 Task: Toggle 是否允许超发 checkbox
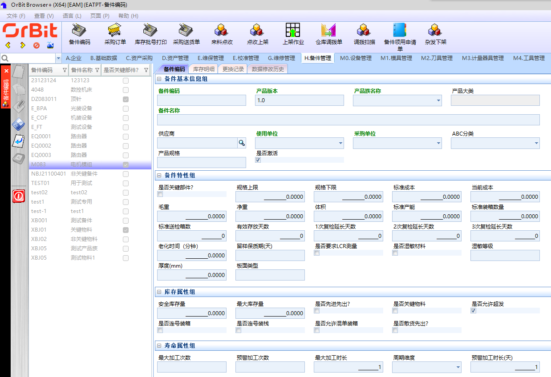point(473,311)
